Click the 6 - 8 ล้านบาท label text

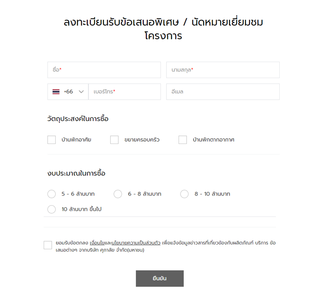[144, 194]
